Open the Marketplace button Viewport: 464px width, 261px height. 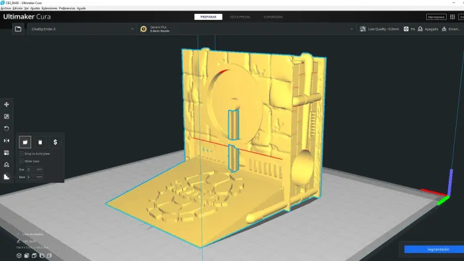(x=436, y=17)
